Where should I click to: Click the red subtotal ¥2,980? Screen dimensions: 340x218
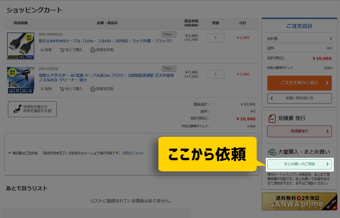point(243,38)
